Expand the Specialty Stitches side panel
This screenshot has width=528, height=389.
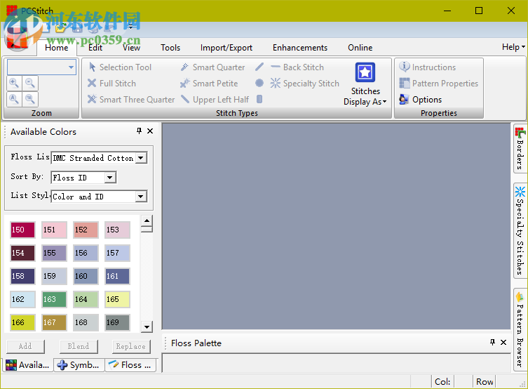(520, 230)
